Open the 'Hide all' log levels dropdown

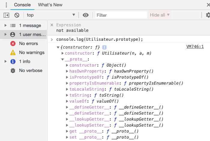(160, 15)
